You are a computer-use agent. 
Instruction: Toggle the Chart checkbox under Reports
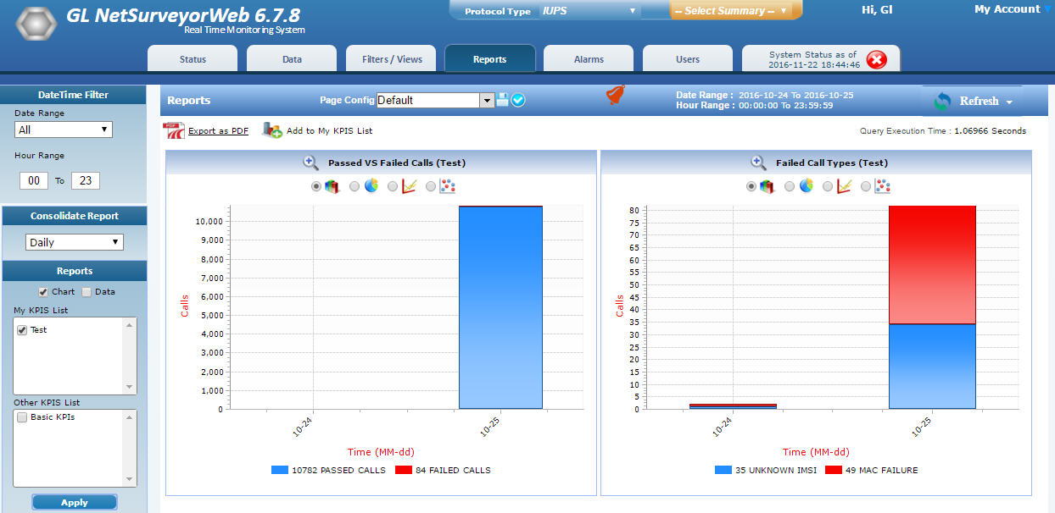pos(43,292)
